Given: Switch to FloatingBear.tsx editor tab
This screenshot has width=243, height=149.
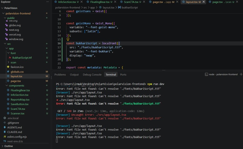Looking at the screenshot, I should point(100,2).
